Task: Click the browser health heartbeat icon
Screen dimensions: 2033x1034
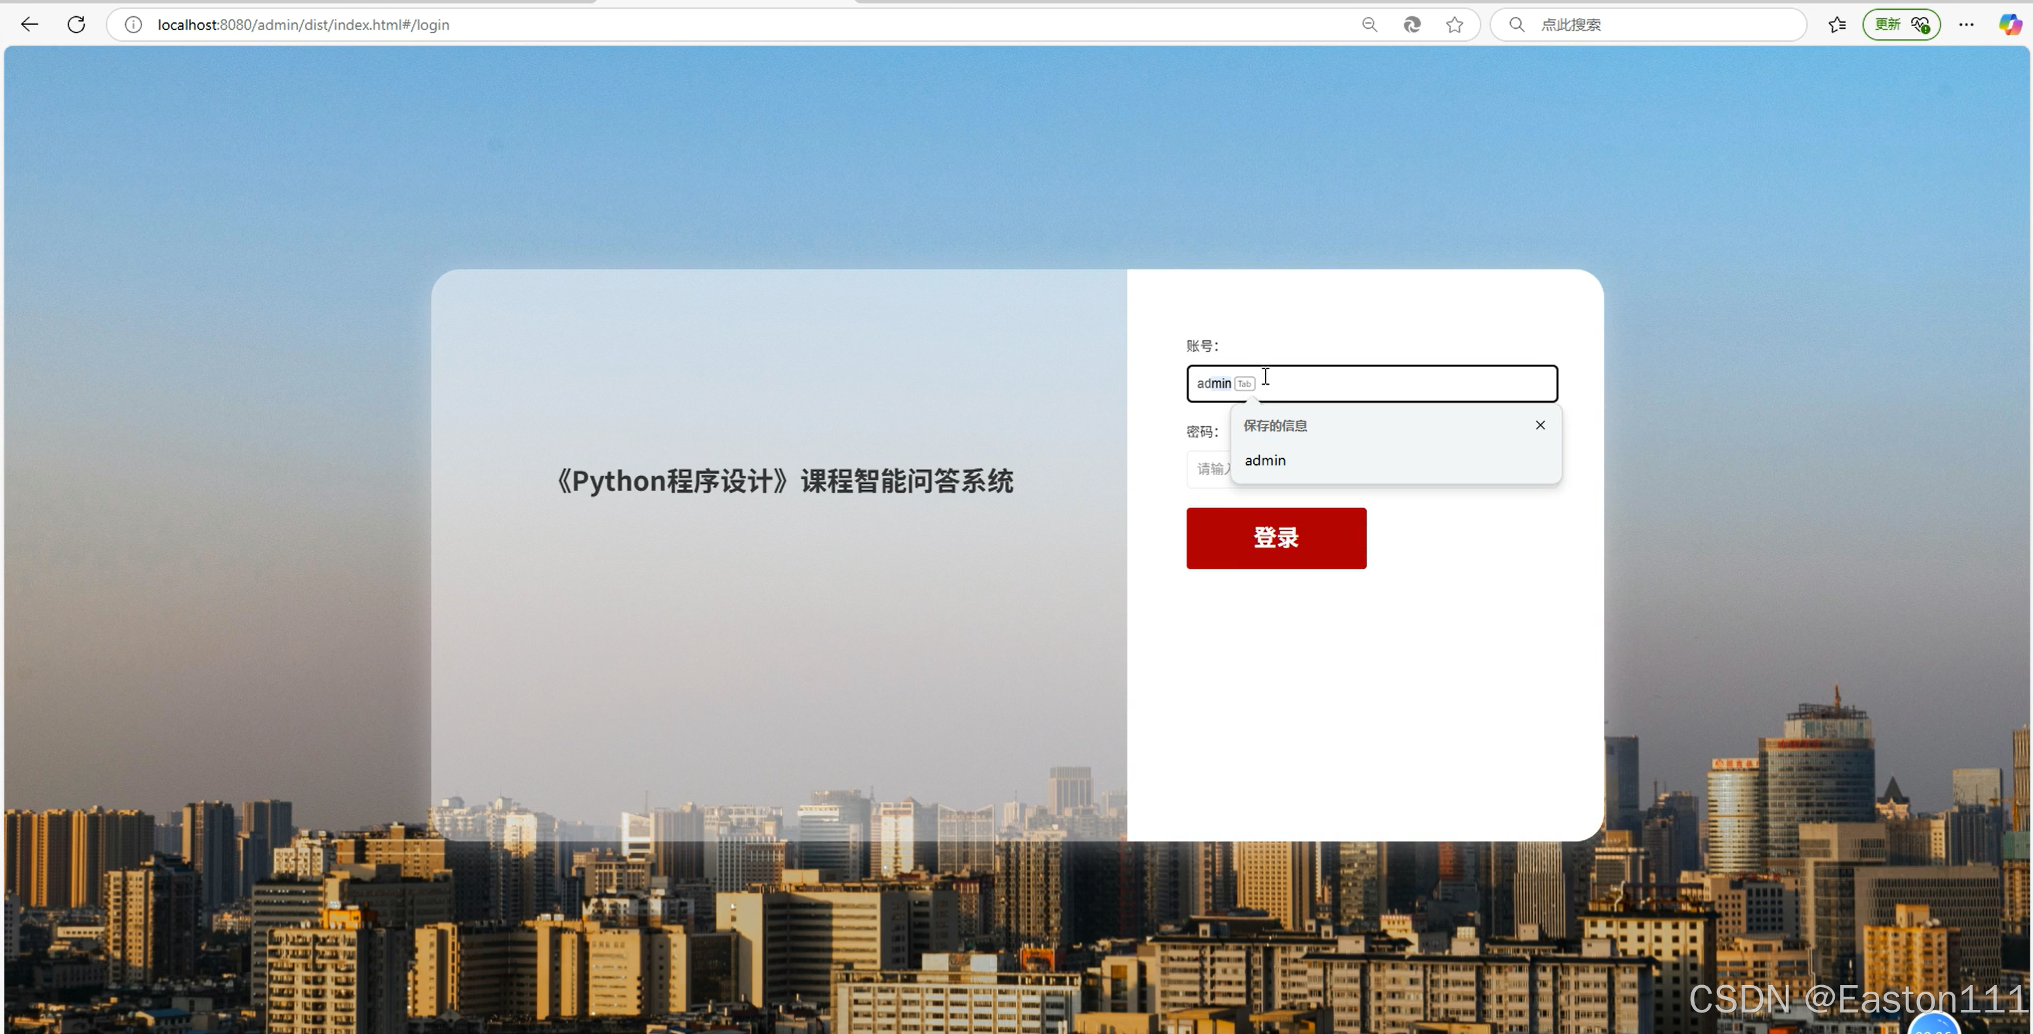Action: click(1920, 25)
